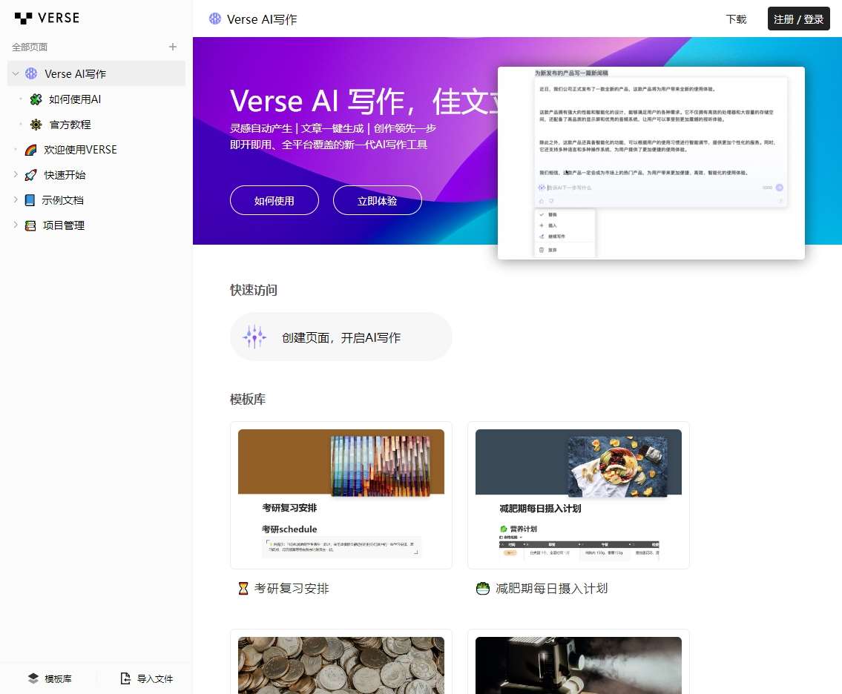
Task: Expand the 项目管理 section
Action: click(x=15, y=225)
